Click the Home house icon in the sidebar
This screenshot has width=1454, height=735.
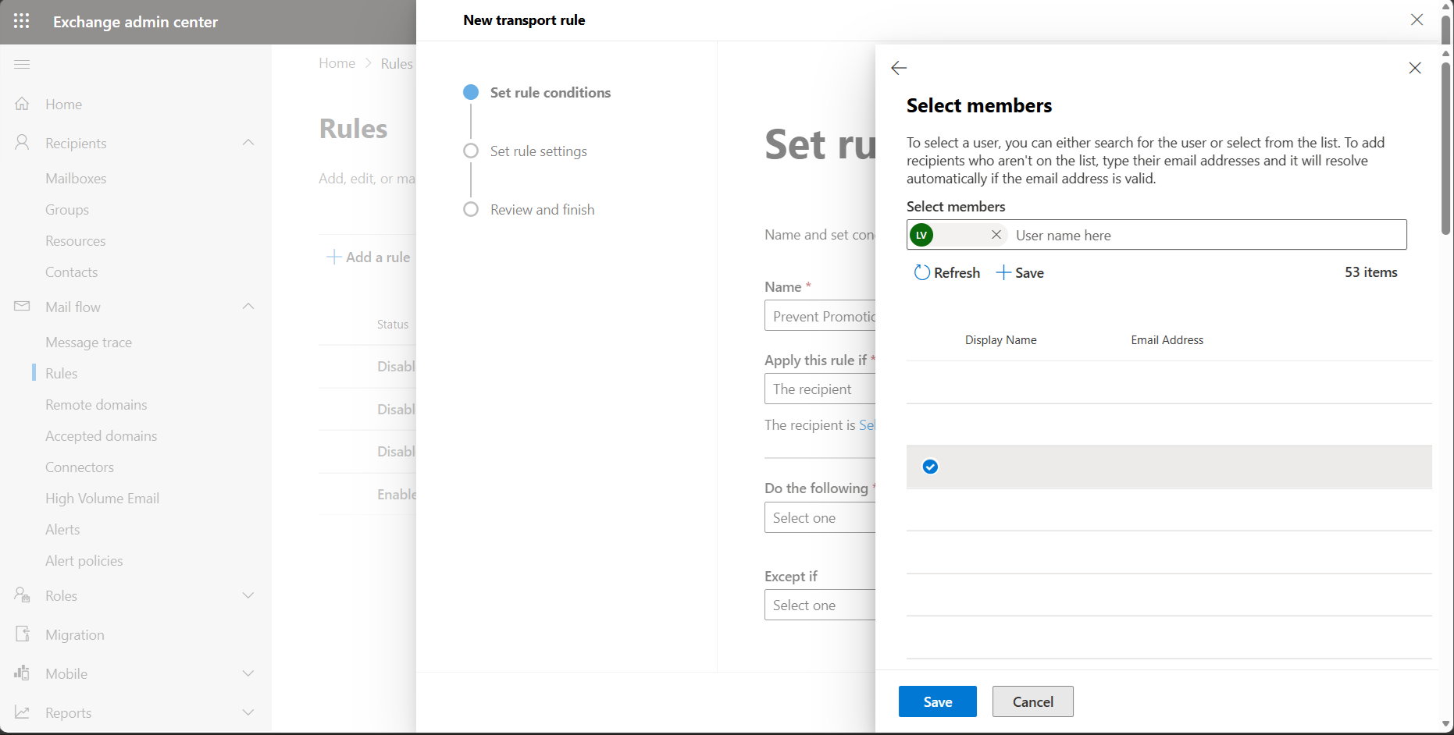[22, 104]
